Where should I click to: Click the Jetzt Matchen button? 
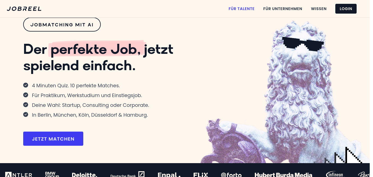(53, 139)
